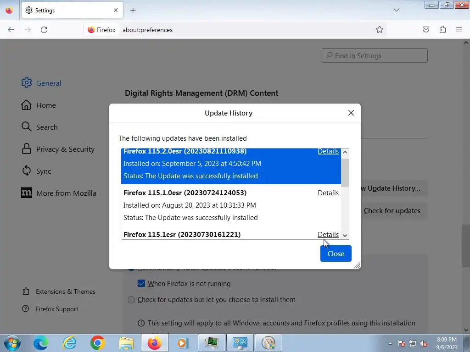Click the Find in Settings search box
The width and height of the screenshot is (470, 352).
click(x=375, y=55)
